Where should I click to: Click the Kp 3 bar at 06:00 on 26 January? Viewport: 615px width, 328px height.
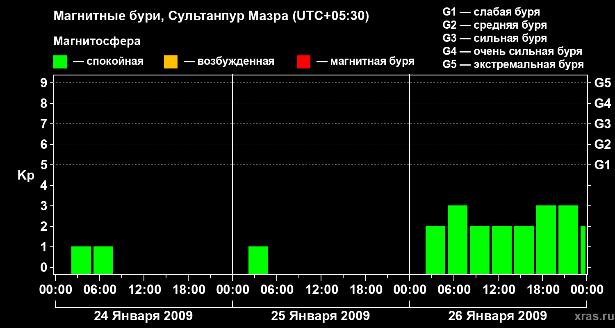click(x=458, y=239)
